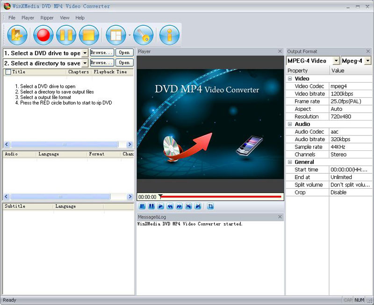
Task: Click the red playback seek bar
Action: (x=222, y=197)
